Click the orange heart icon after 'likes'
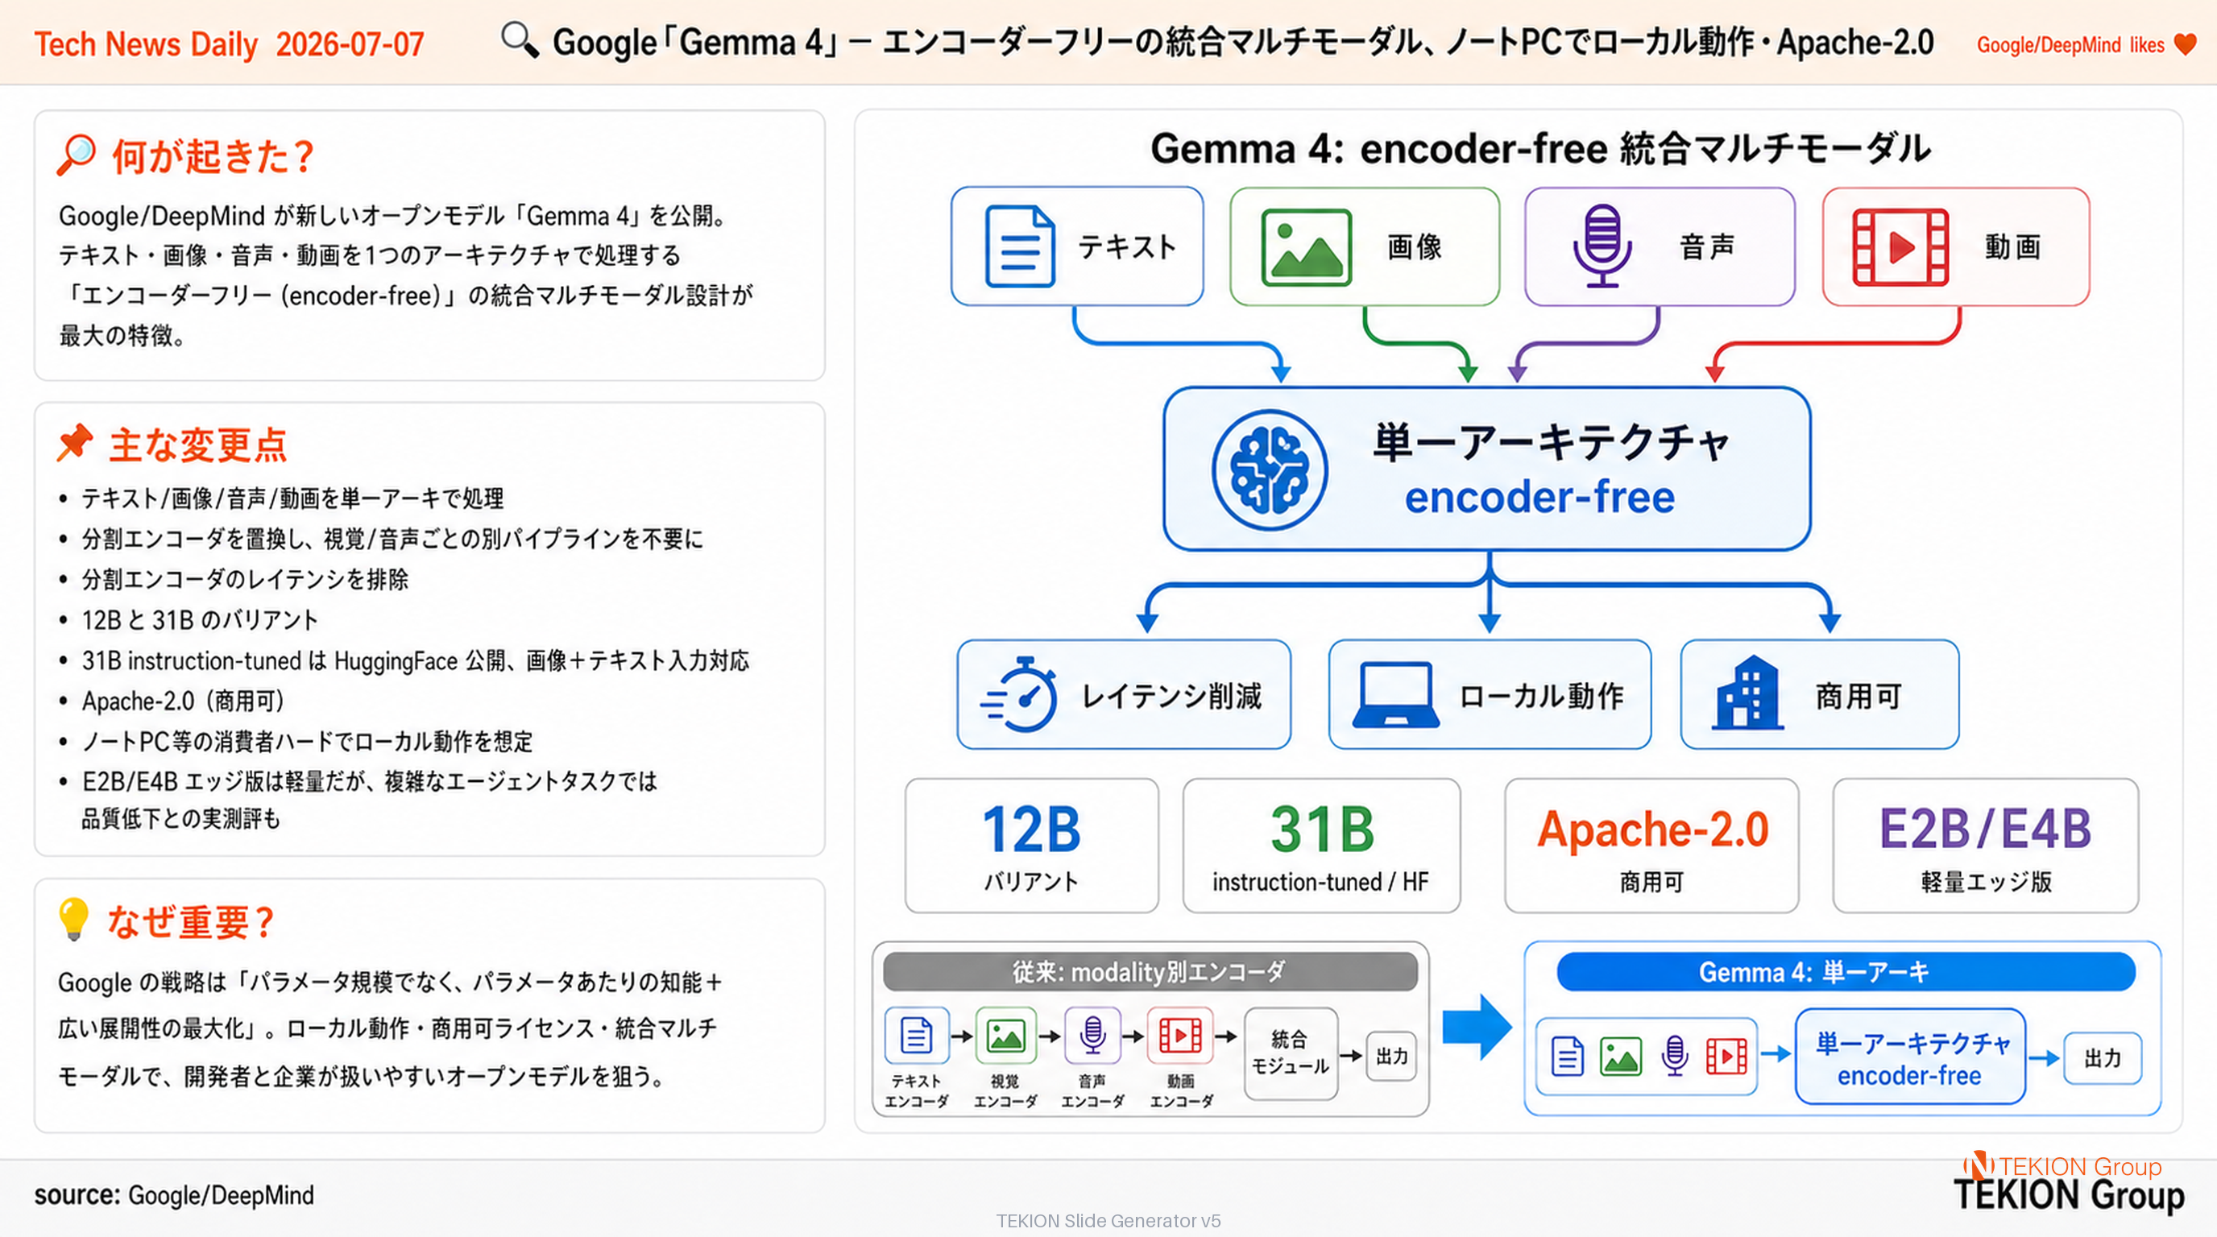Viewport: 2217px width, 1237px height. 2184,43
